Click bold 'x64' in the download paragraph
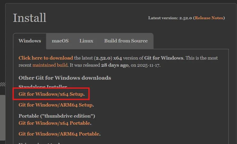This screenshot has height=144, width=237. (x=117, y=58)
